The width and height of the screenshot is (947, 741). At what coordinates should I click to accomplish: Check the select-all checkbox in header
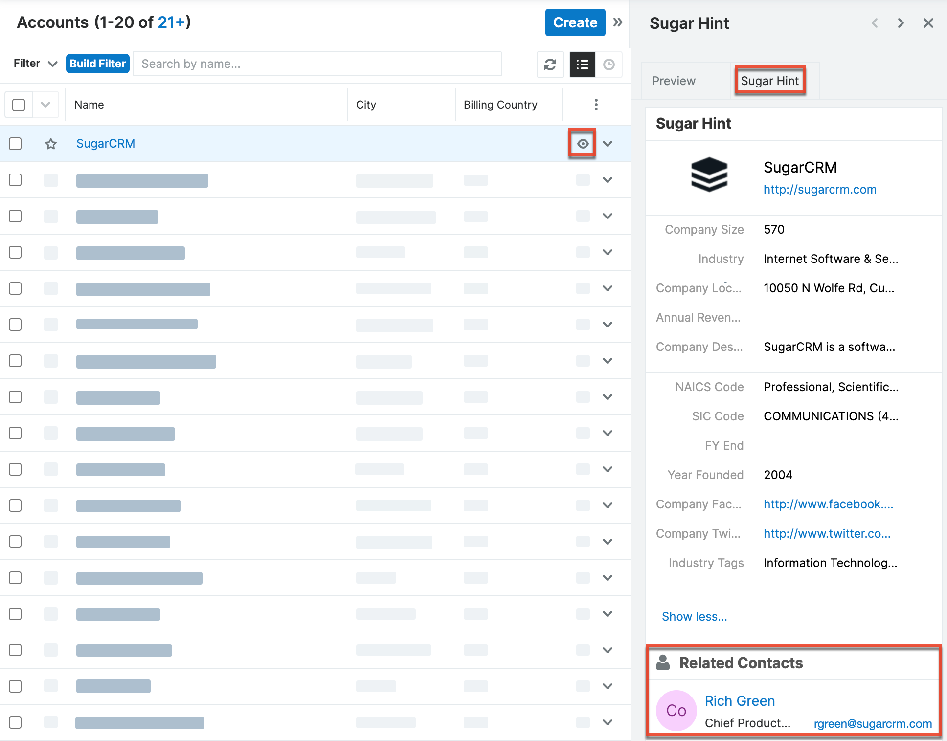(x=19, y=105)
